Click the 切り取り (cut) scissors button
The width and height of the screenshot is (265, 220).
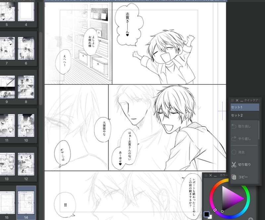(x=244, y=165)
